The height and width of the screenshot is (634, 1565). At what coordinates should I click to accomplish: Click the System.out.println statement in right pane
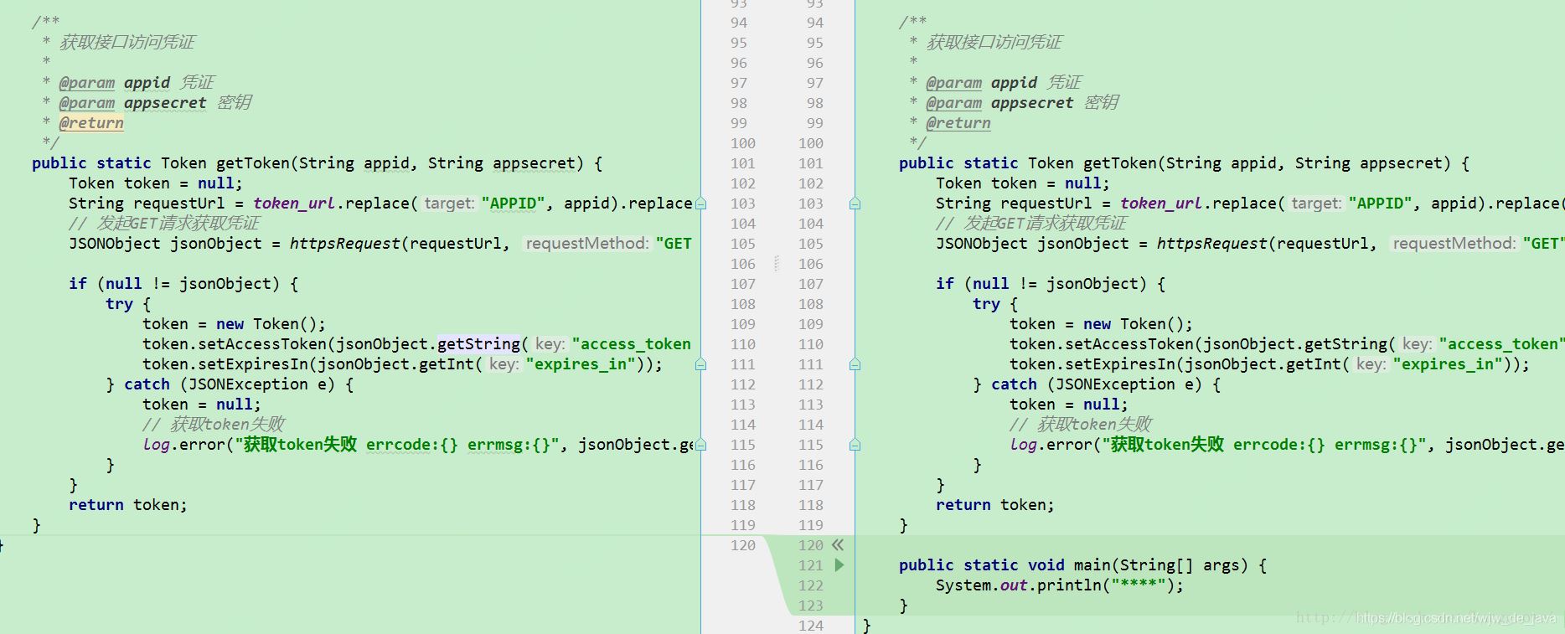click(1059, 585)
